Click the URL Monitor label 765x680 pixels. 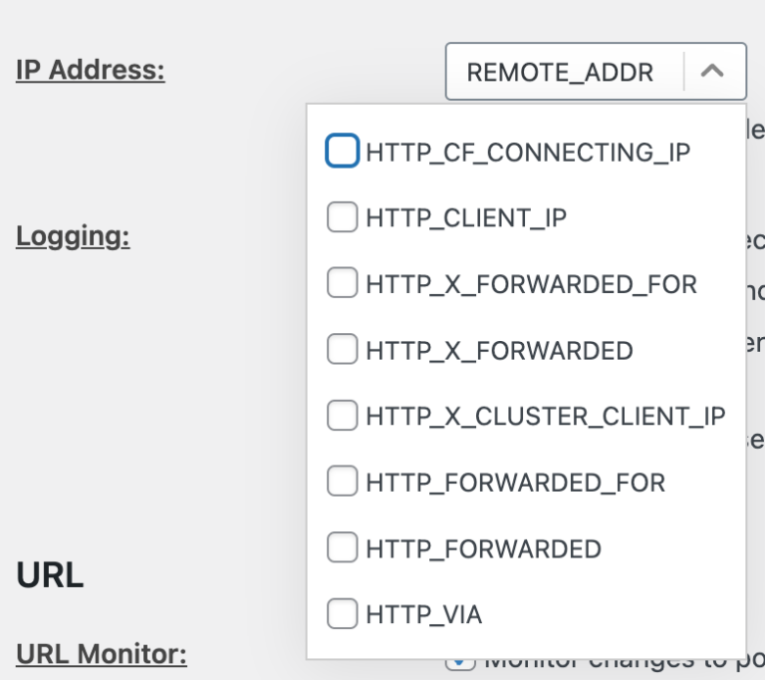point(102,654)
